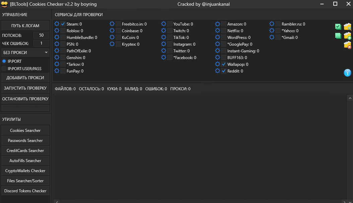Click the gear icon beside *Gmail
The image size is (353, 203).
coord(272,37)
